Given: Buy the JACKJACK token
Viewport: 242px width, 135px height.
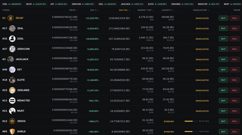Looking at the screenshot, I should pos(223,59).
